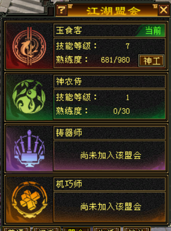Select the green 神农侍 gourd emblem
Image resolution: width=171 pixels, height=231 pixels.
[29, 97]
